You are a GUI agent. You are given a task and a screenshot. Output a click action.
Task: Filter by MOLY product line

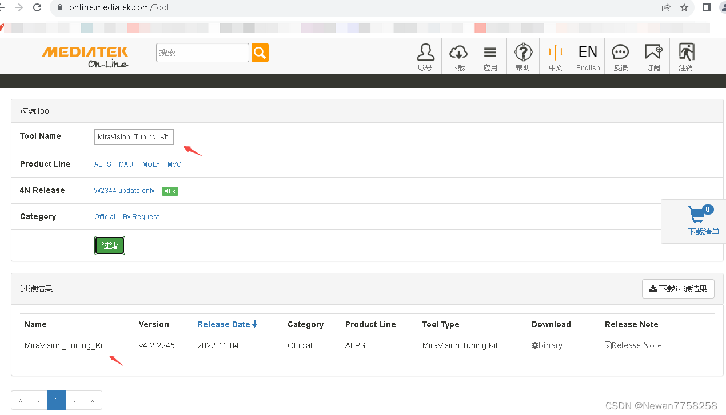pyautogui.click(x=151, y=164)
